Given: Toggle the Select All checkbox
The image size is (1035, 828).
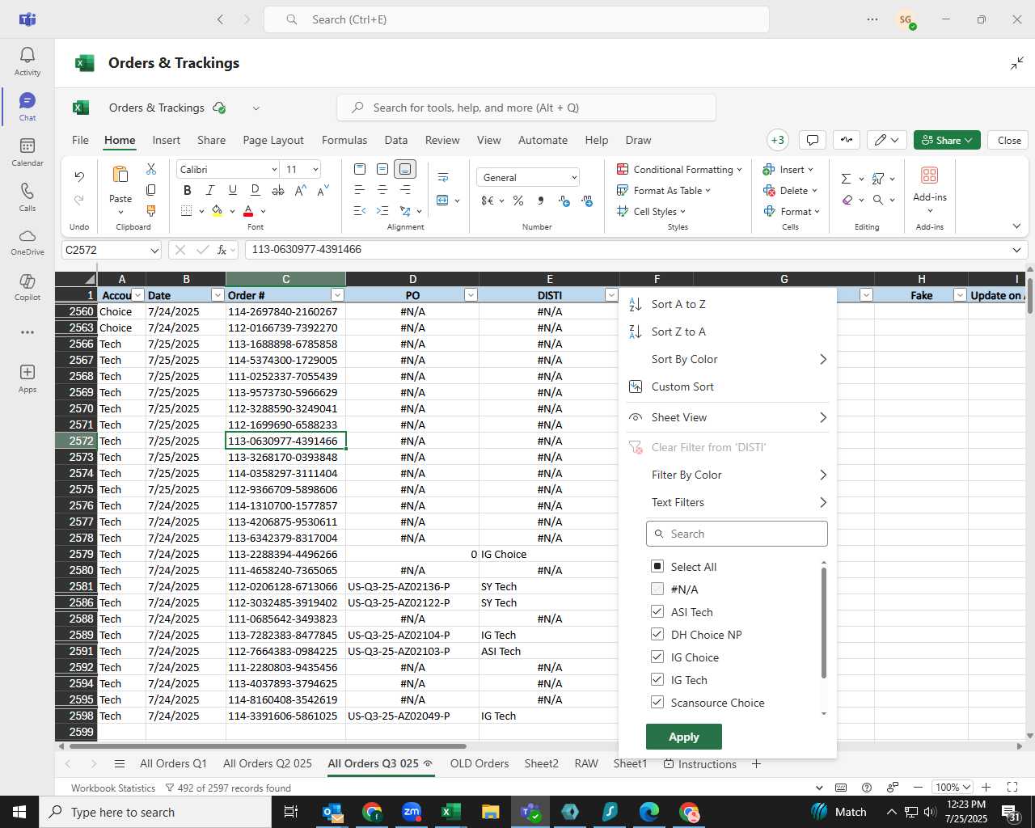Looking at the screenshot, I should pyautogui.click(x=657, y=566).
